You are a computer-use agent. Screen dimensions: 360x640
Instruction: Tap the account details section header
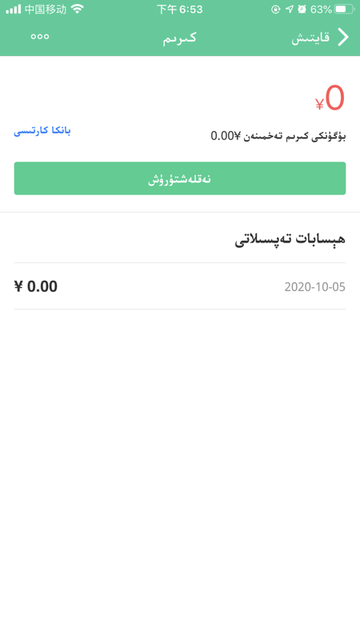[x=290, y=239]
